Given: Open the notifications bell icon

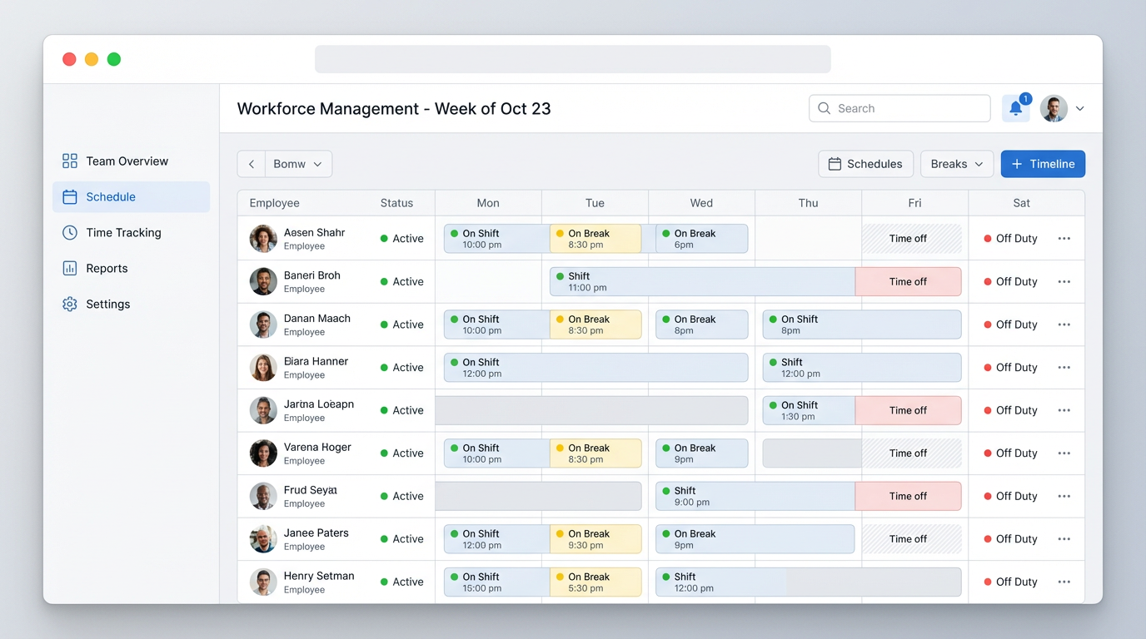Looking at the screenshot, I should [x=1015, y=108].
